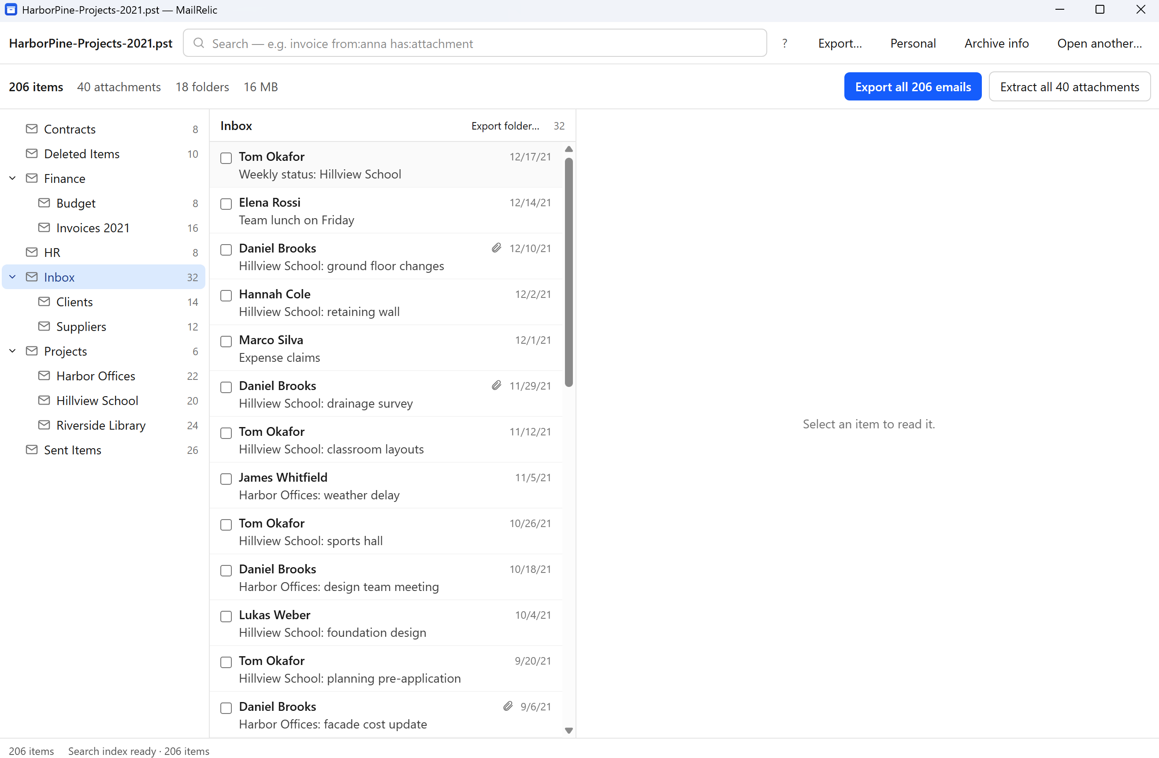Click the Sent Items envelope icon
The image size is (1159, 758).
(x=32, y=450)
